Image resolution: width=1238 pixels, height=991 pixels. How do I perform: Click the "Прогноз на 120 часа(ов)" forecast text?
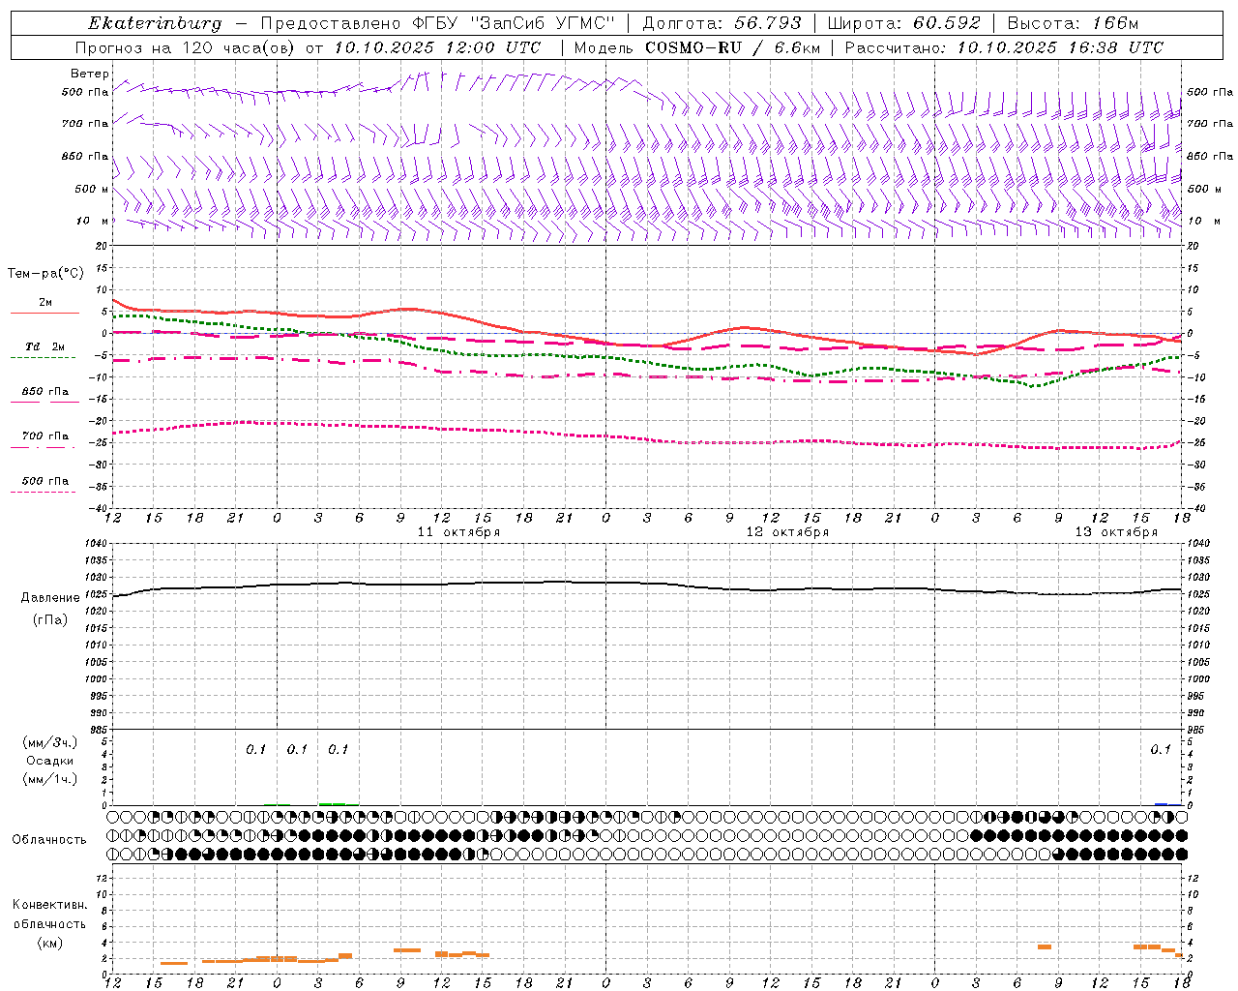point(187,47)
